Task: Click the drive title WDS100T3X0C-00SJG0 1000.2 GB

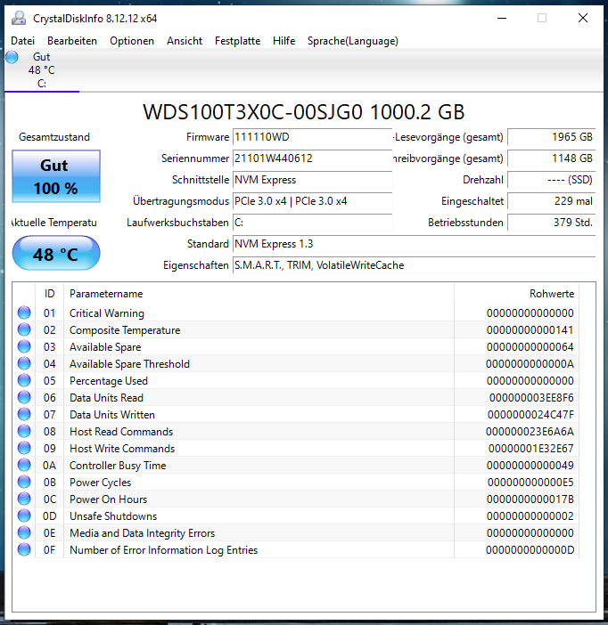Action: coord(303,112)
